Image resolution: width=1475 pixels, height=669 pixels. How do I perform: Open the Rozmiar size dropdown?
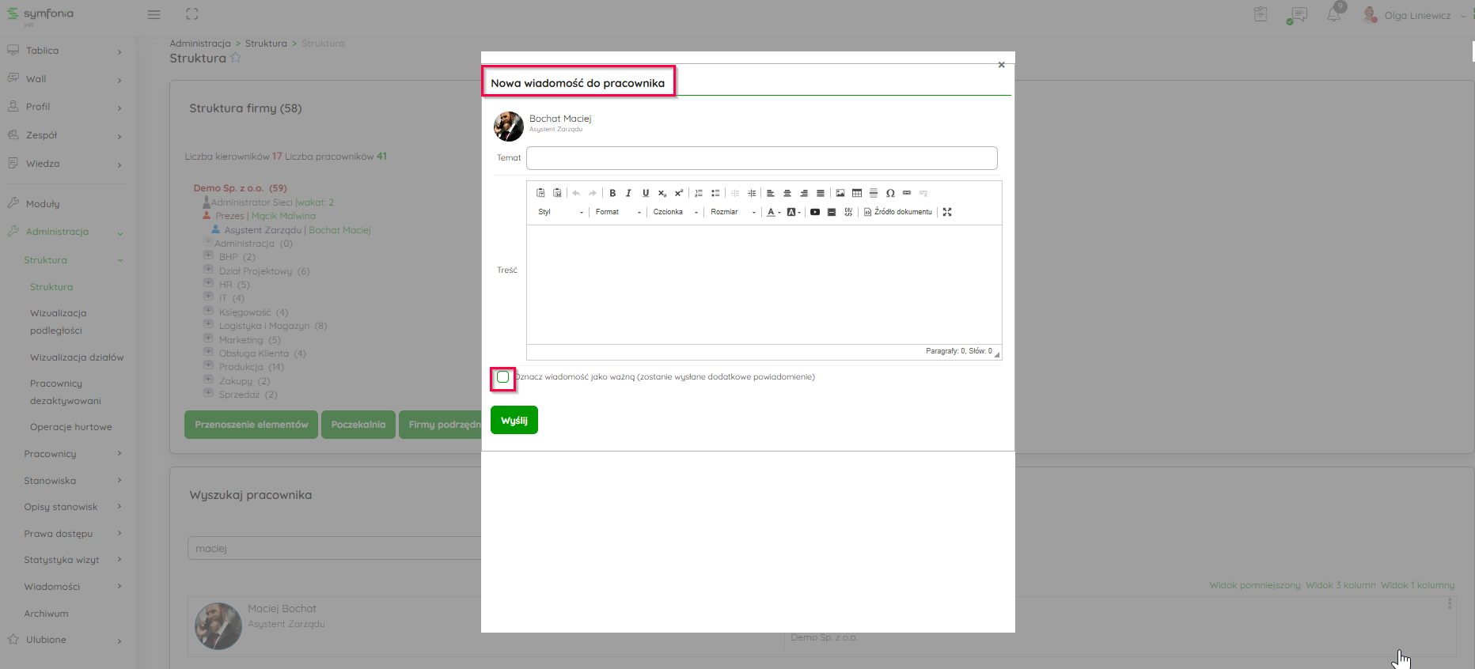tap(732, 212)
